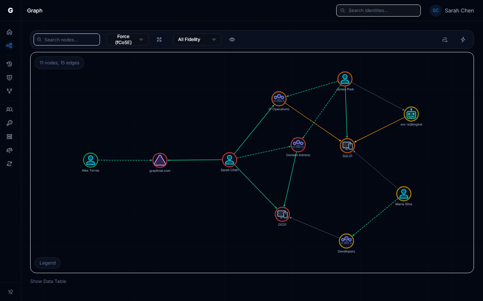The image size is (483, 301).
Task: Toggle the eye visibility control in the toolbar
Action: point(232,40)
